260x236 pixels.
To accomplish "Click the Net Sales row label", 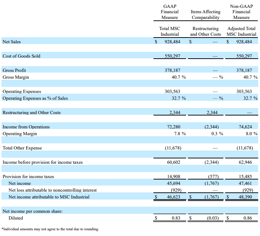I will point(12,42).
